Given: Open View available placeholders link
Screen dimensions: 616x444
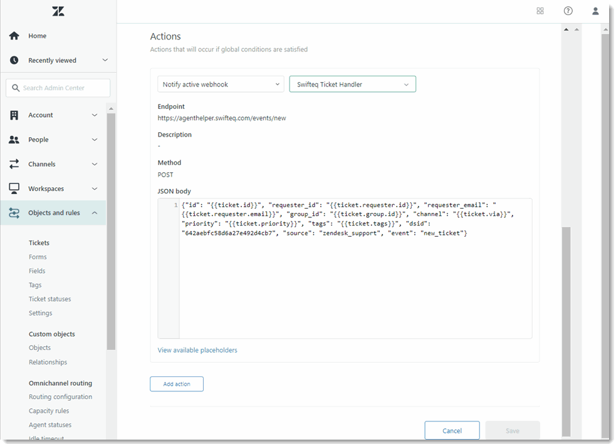Looking at the screenshot, I should 197,350.
